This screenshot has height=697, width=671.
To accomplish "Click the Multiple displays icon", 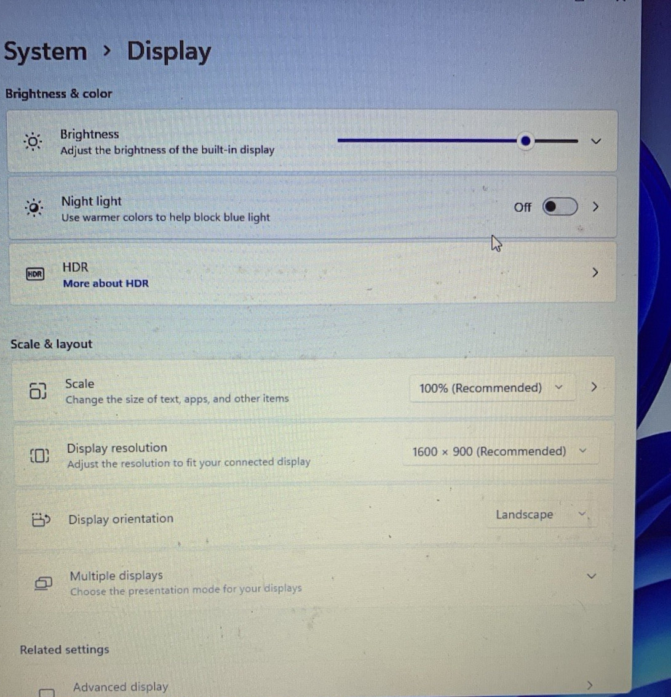I will point(44,582).
